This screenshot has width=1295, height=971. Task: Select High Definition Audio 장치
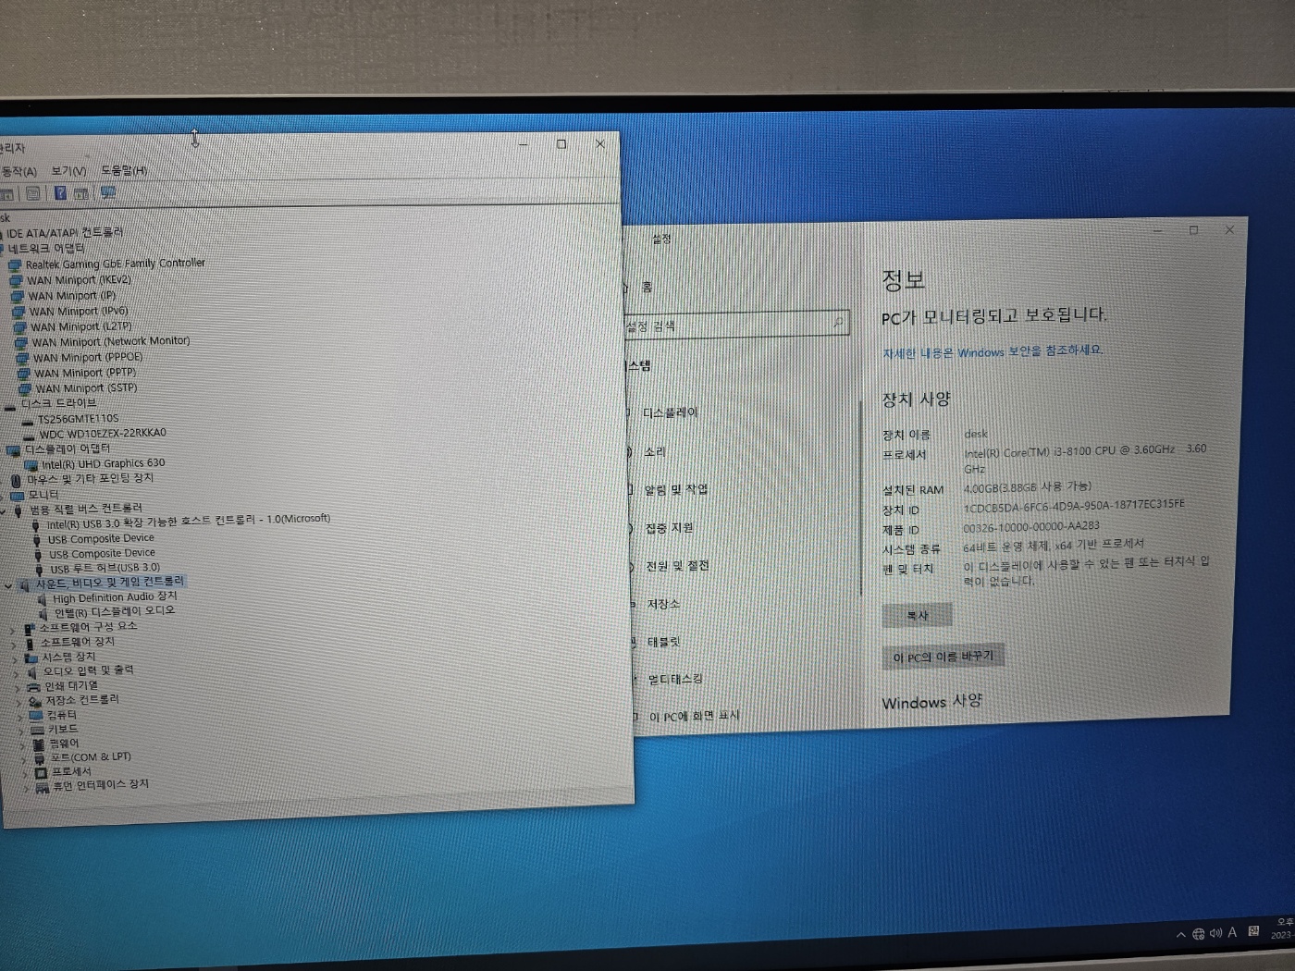click(114, 597)
